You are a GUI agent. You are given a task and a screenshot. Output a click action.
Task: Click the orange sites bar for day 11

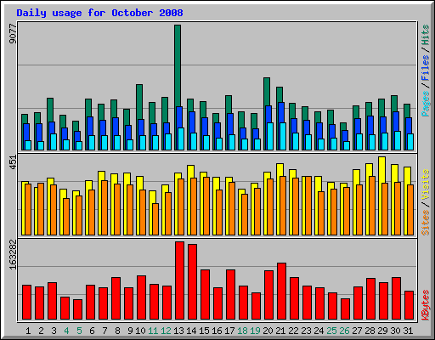click(x=155, y=219)
